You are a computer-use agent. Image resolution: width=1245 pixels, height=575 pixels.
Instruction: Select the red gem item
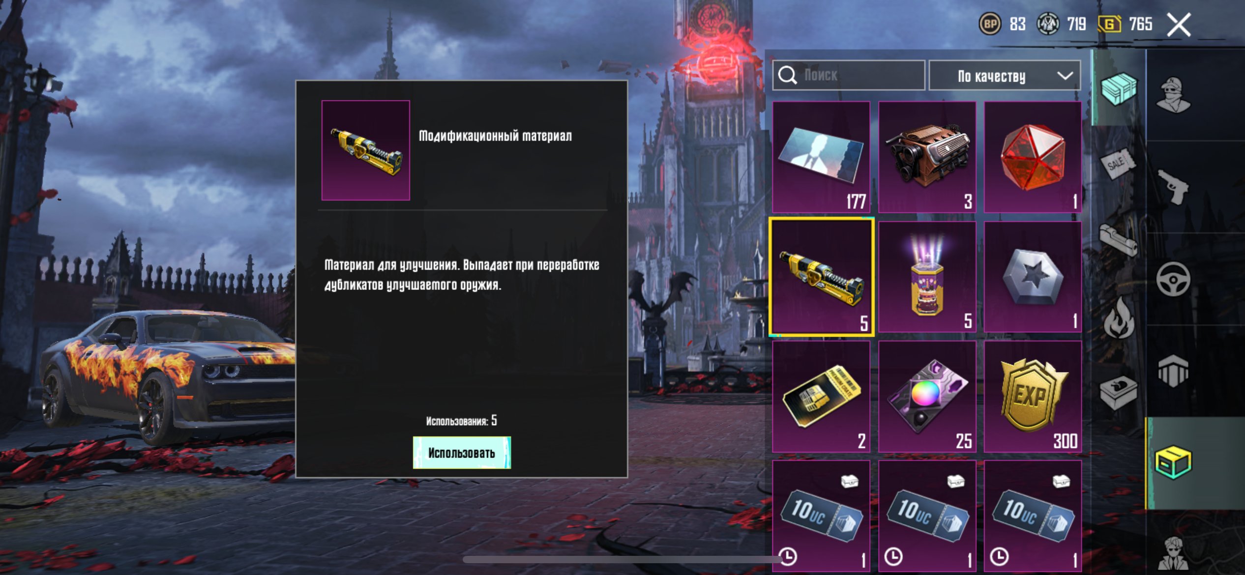1033,157
